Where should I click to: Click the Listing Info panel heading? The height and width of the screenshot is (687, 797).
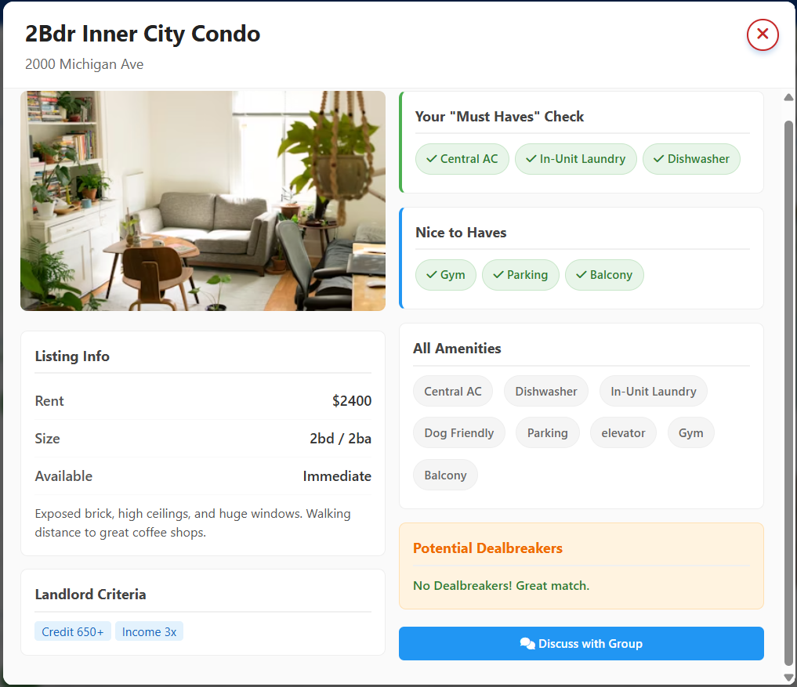click(72, 356)
